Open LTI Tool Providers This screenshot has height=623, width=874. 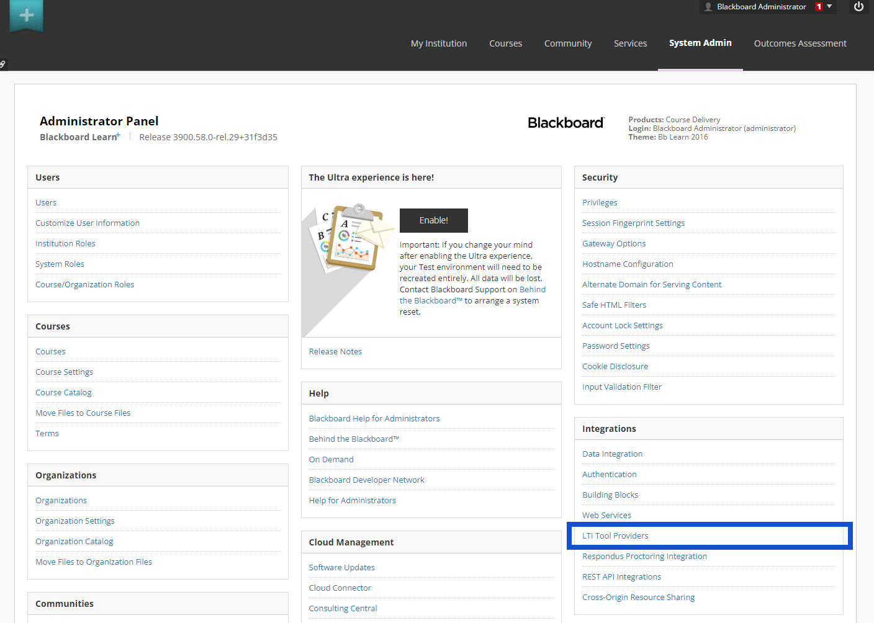(615, 536)
